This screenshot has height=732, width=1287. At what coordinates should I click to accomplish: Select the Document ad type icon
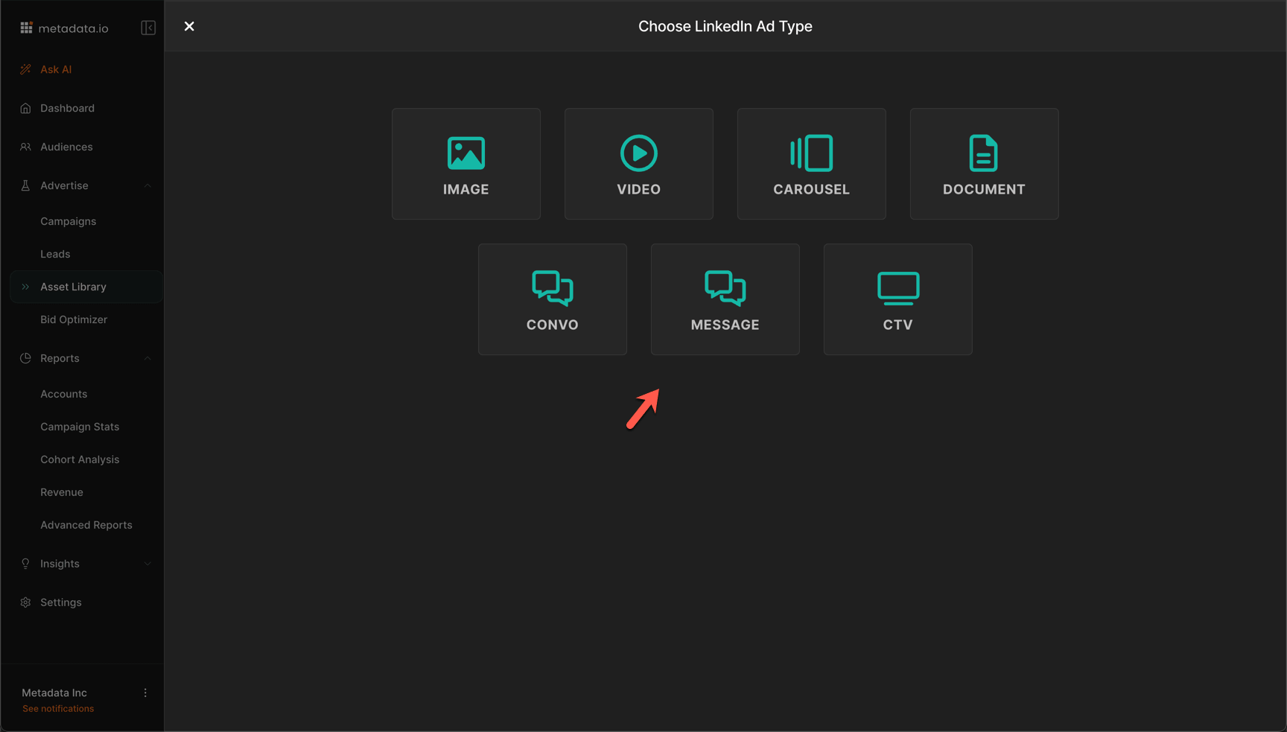tap(983, 153)
